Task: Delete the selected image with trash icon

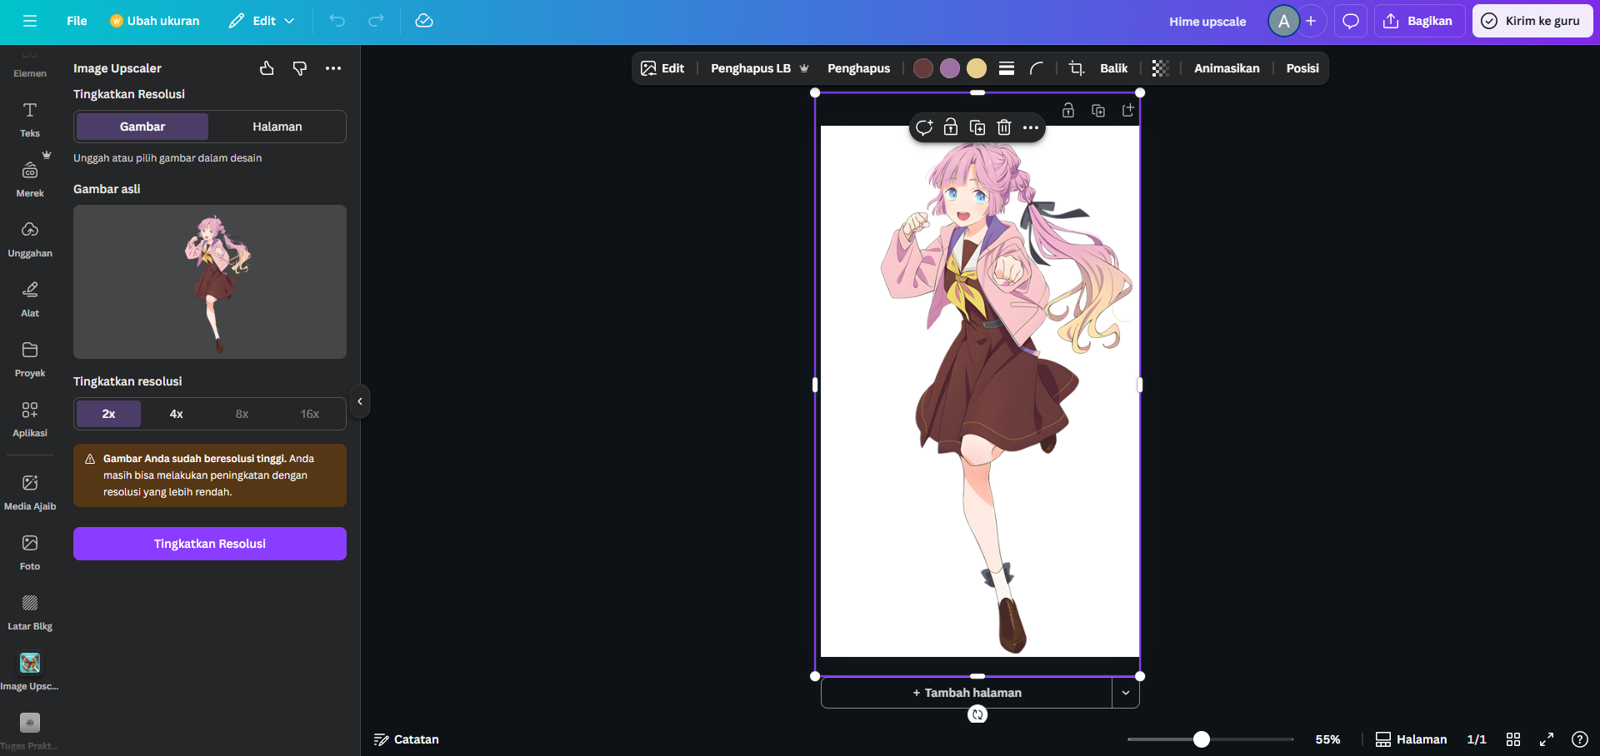Action: coord(1004,127)
